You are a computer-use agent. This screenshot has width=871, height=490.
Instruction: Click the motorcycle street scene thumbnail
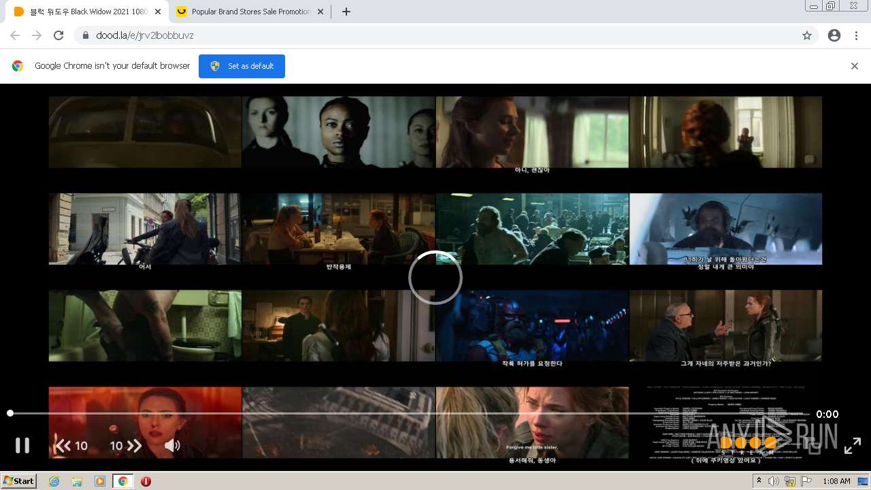coord(145,229)
